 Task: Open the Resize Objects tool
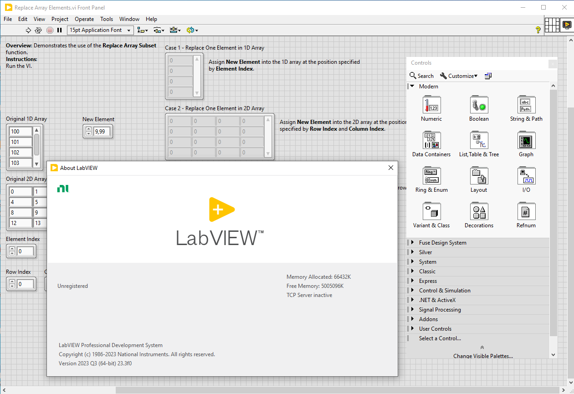[x=175, y=30]
